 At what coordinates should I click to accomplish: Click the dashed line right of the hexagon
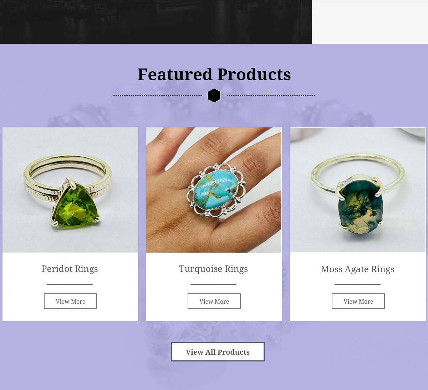pos(271,95)
